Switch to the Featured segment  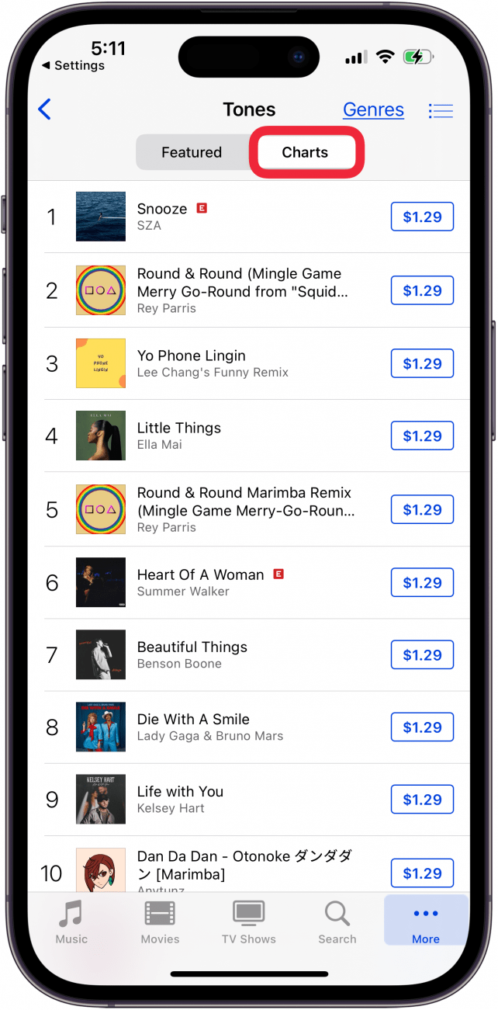click(x=192, y=152)
